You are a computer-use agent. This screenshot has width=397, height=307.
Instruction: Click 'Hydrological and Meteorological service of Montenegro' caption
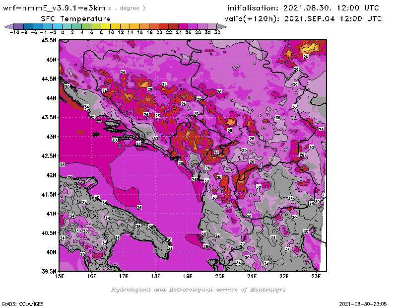click(198, 290)
